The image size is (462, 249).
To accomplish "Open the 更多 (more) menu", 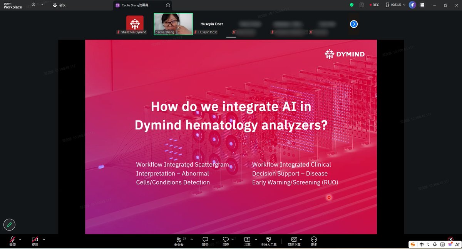I will (314, 241).
